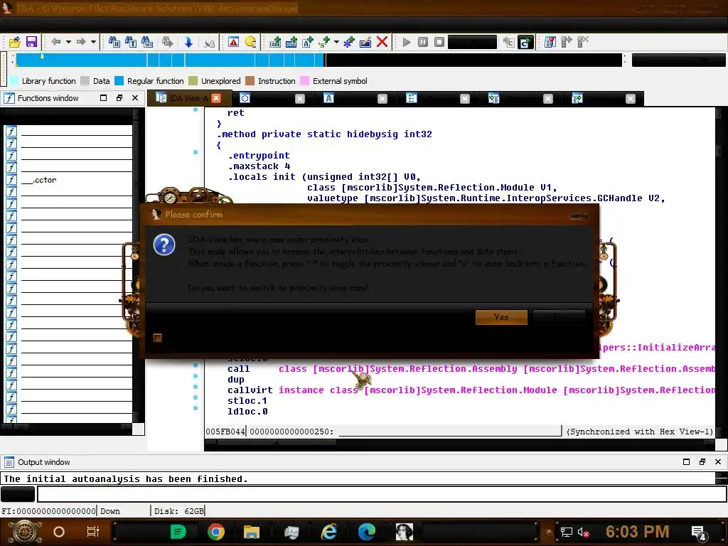Click the address input field after 0000000000000250:
Image resolution: width=728 pixels, height=546 pixels.
click(x=450, y=432)
